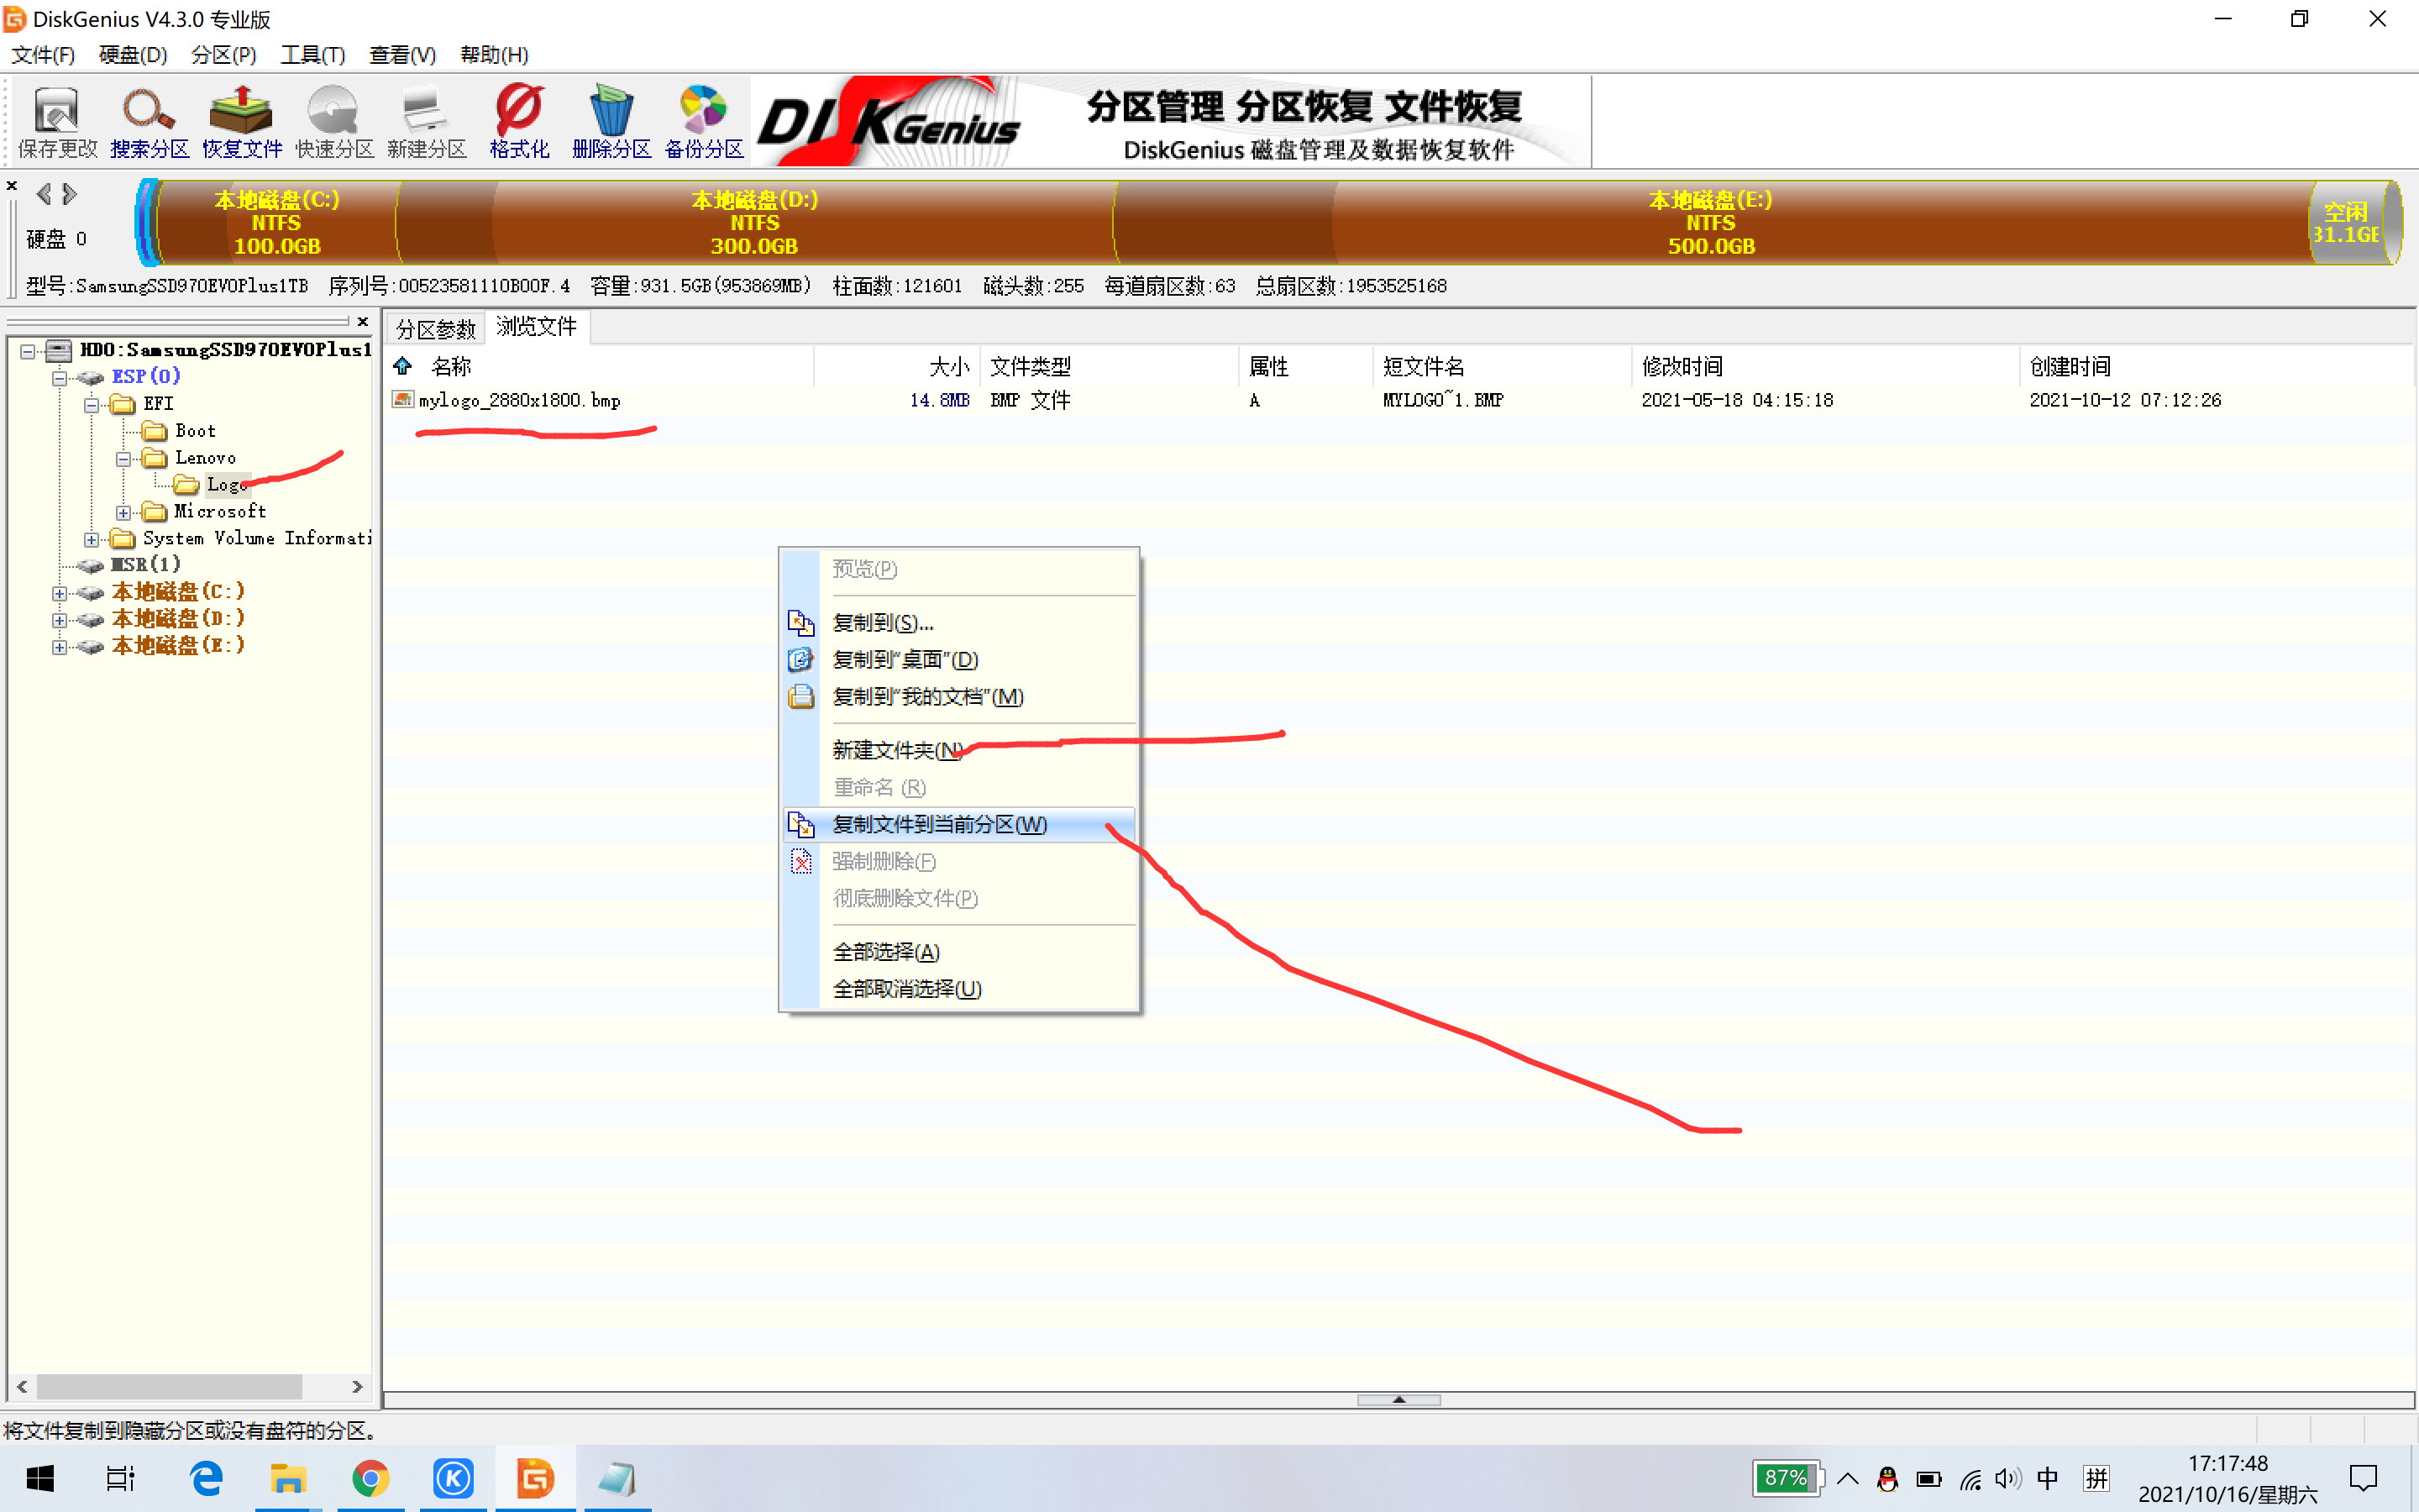This screenshot has width=2419, height=1512.
Task: Collapse the ESP(0) partition node
Action: pyautogui.click(x=60, y=378)
